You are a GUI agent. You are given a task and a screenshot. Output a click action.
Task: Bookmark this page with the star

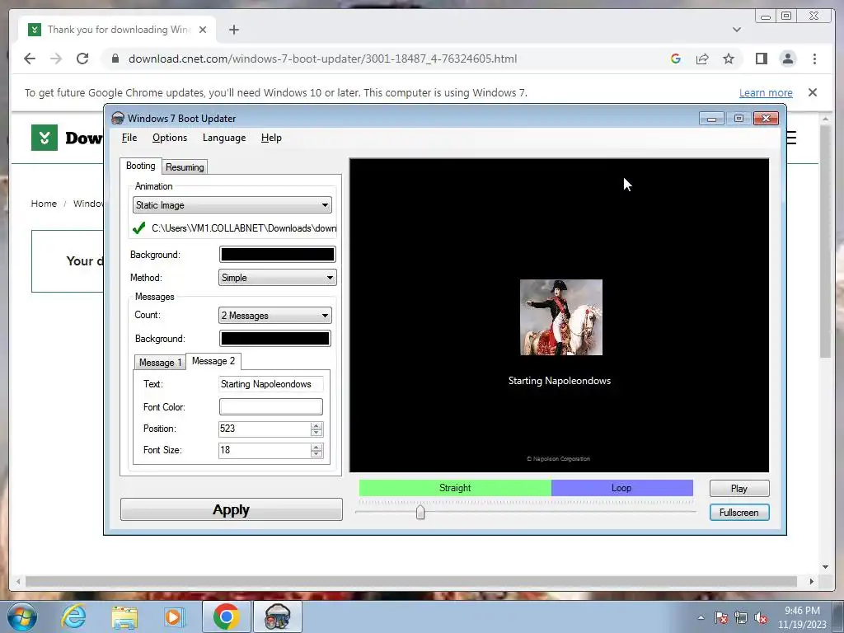[729, 59]
